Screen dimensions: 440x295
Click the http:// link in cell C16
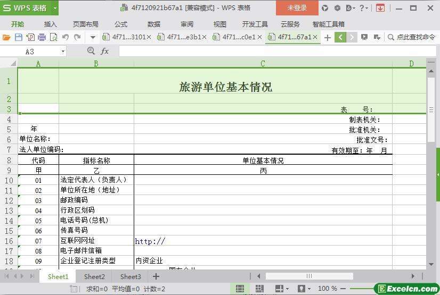coord(150,241)
